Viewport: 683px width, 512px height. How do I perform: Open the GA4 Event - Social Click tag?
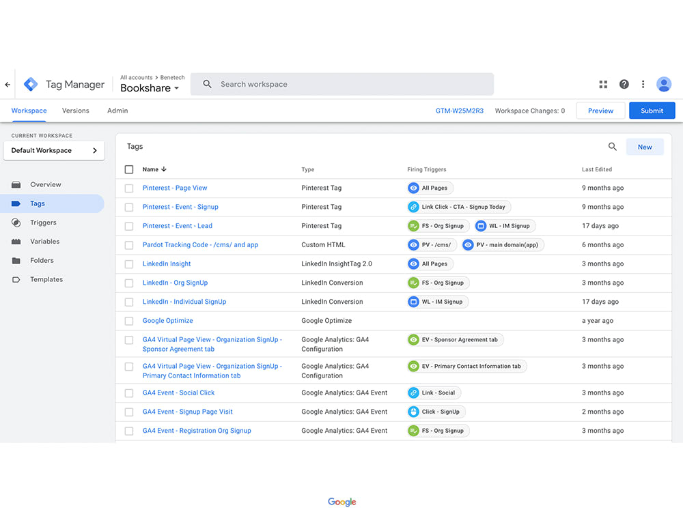[178, 393]
